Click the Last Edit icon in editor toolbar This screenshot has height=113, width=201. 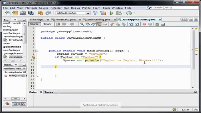tap(58, 24)
